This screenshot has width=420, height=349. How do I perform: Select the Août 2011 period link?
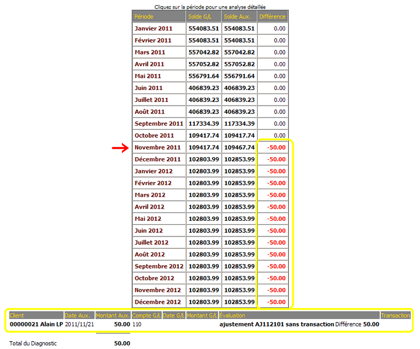(150, 111)
